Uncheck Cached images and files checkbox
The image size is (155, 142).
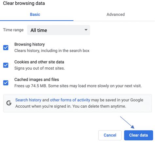point(6,83)
